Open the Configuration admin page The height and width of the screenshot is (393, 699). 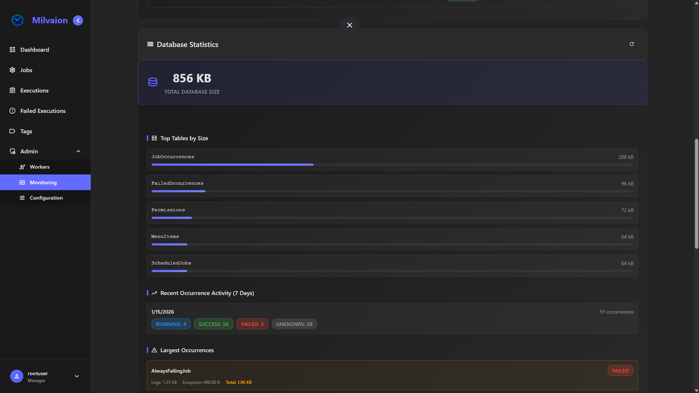[x=46, y=198]
